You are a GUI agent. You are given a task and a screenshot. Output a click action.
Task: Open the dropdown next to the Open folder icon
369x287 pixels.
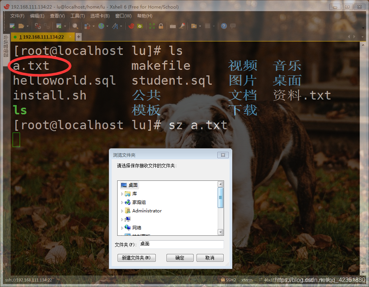(x=27, y=26)
